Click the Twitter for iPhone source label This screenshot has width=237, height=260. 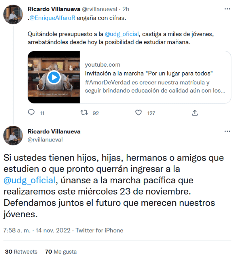click(100, 230)
